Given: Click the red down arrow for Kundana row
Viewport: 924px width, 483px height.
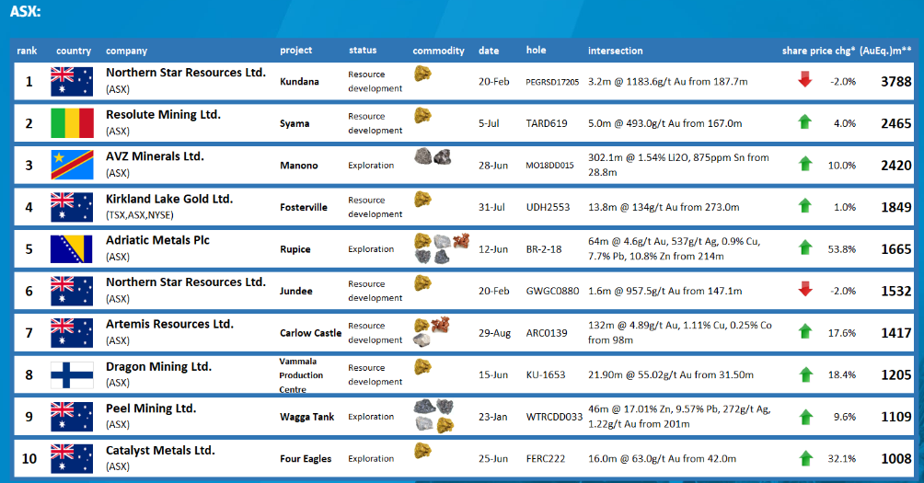Looking at the screenshot, I should coord(805,79).
